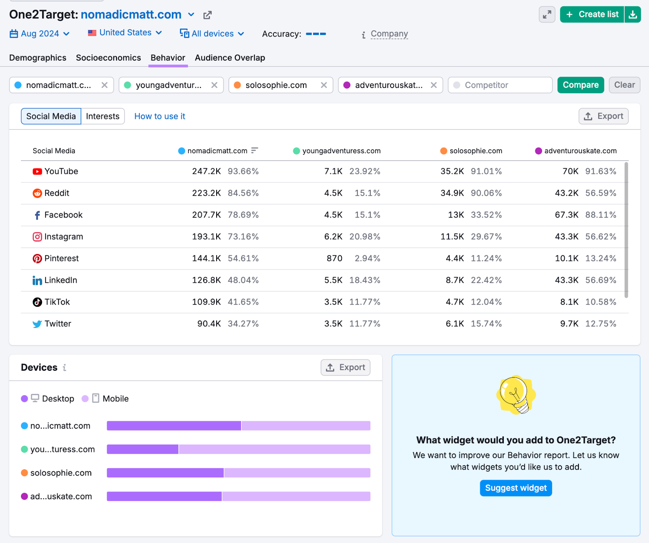Export the Devices widget
Viewport: 649px width, 543px height.
(346, 368)
